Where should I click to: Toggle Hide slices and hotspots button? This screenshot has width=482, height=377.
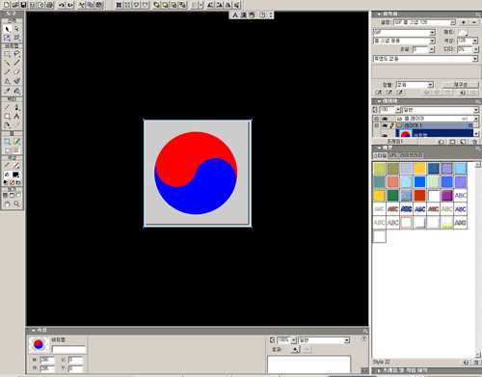tap(7, 150)
